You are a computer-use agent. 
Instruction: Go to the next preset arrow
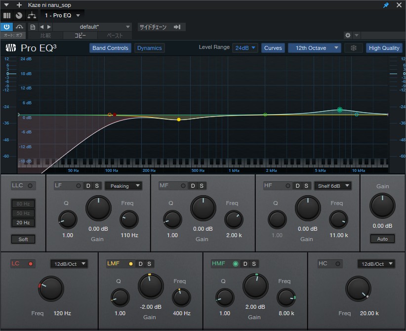49,27
